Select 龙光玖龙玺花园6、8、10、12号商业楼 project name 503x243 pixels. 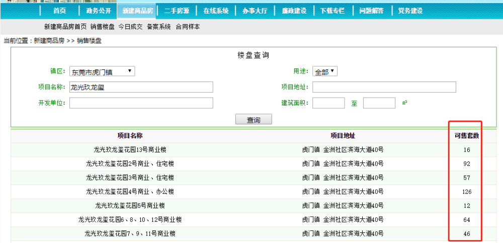[x=130, y=219]
